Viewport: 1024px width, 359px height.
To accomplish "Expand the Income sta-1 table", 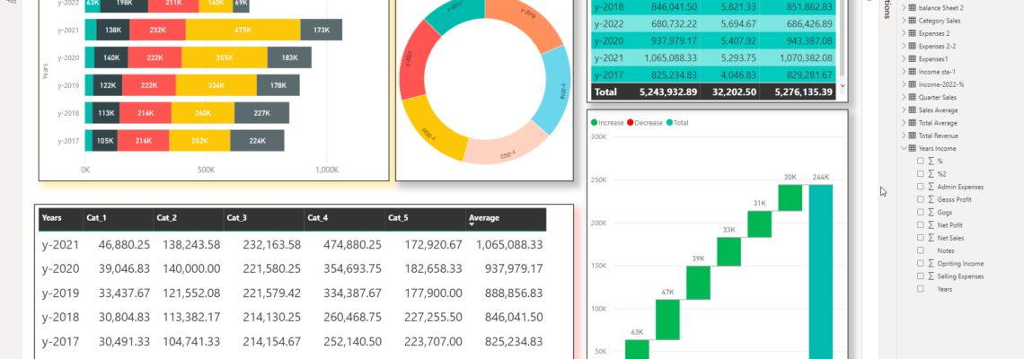I will pos(905,72).
